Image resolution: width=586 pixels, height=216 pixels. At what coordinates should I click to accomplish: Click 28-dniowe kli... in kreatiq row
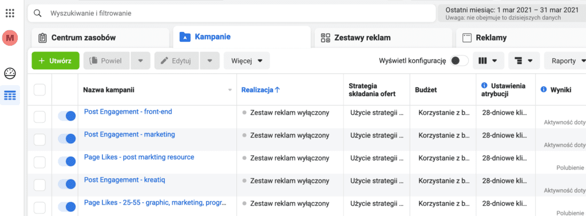tap(504, 181)
